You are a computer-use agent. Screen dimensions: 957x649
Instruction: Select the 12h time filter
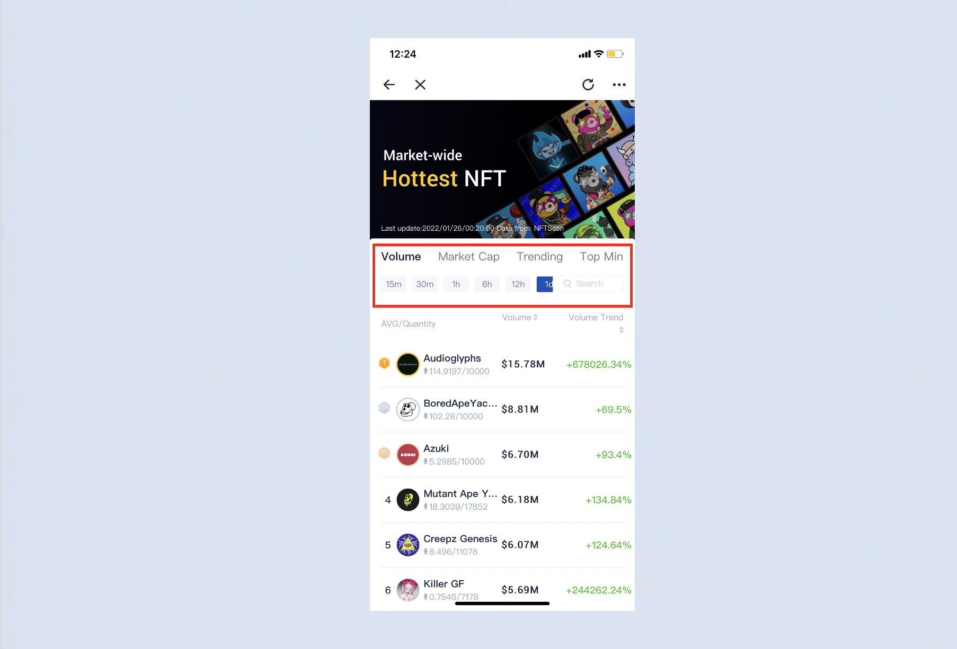pyautogui.click(x=518, y=284)
